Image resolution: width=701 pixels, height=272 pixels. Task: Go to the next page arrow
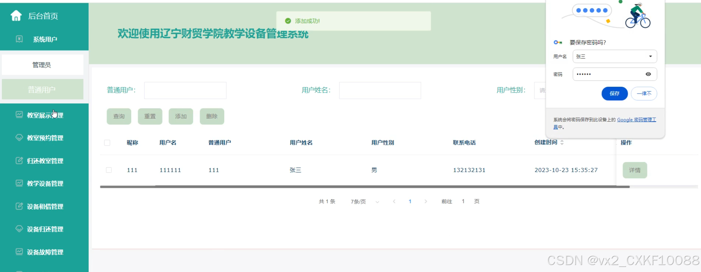tap(426, 201)
